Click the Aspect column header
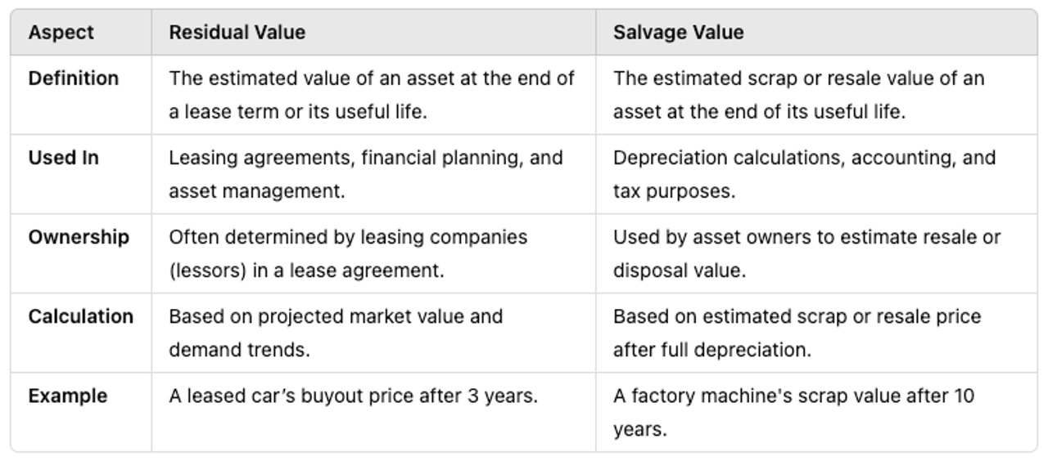1048x461 pixels. pos(61,33)
